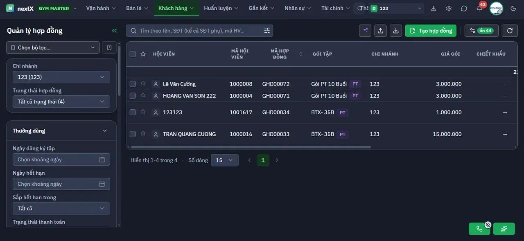Click the AI sparkle button beside export
Screen dimensions: 524x241
point(365,31)
